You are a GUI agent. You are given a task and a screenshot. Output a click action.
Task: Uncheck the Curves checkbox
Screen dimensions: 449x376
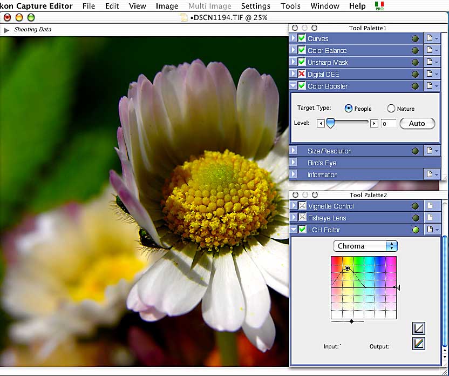pos(302,38)
